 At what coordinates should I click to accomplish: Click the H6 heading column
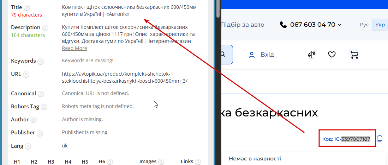(102, 162)
